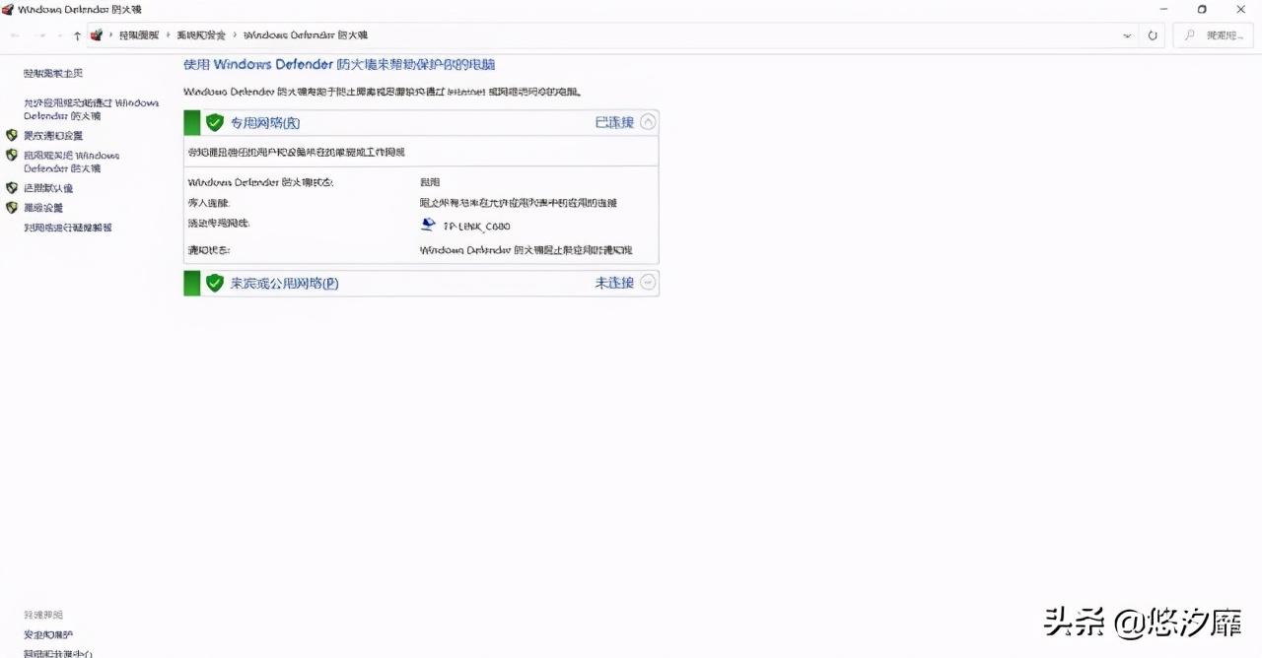Viewport: 1262px width, 658px height.
Task: Go up one level with the up arrow
Action: [77, 35]
